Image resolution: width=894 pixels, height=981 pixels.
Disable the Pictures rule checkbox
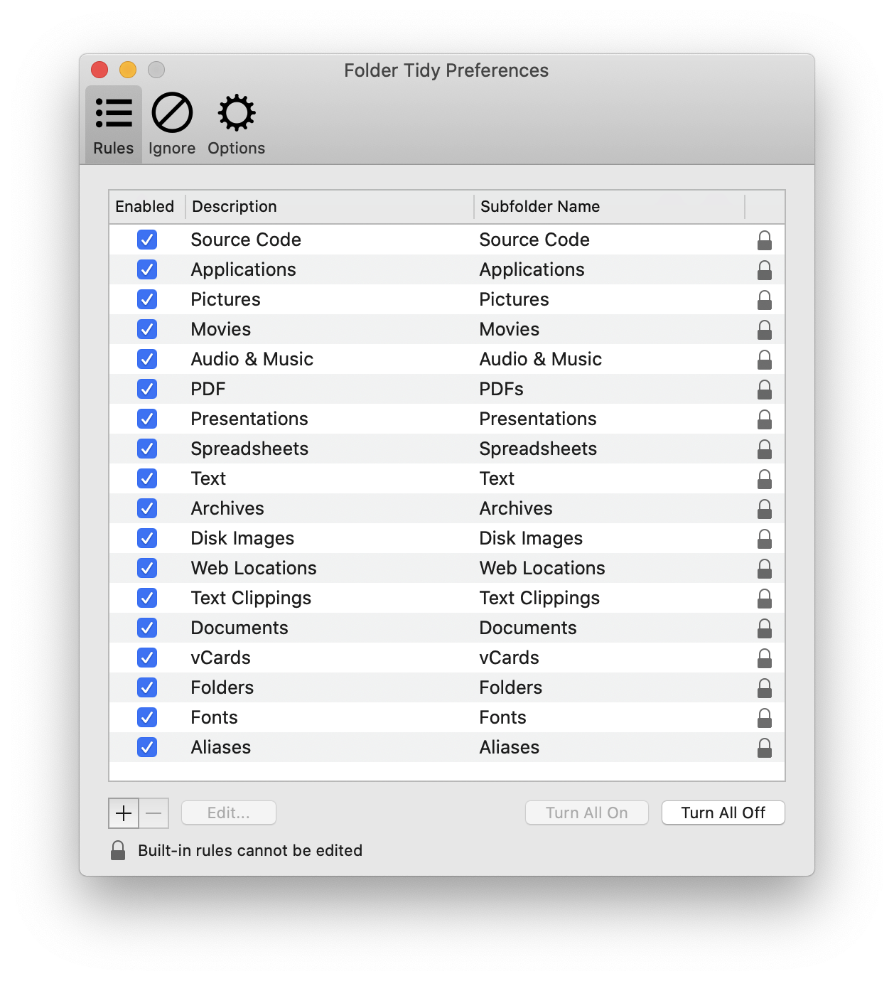tap(147, 299)
